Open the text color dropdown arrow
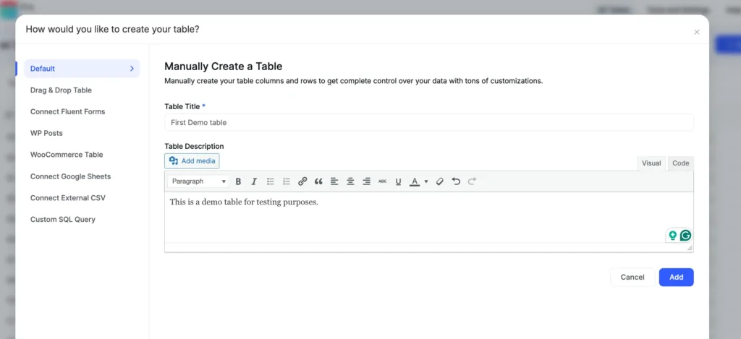The height and width of the screenshot is (339, 741). pos(425,181)
